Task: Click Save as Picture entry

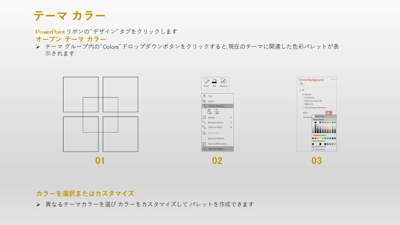Action: (217, 138)
